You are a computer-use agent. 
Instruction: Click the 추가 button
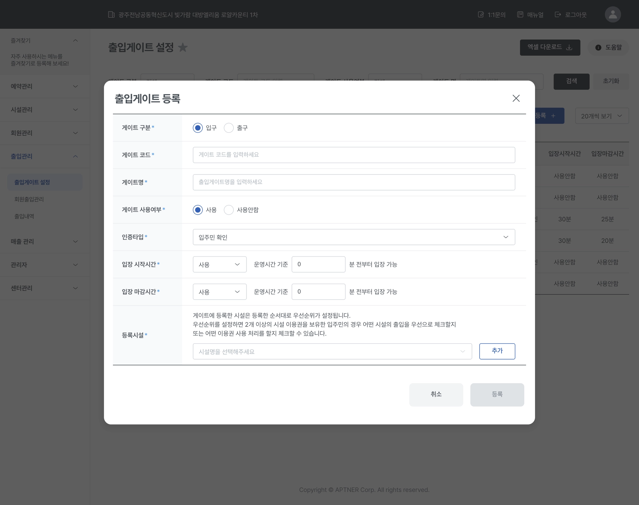pyautogui.click(x=497, y=351)
